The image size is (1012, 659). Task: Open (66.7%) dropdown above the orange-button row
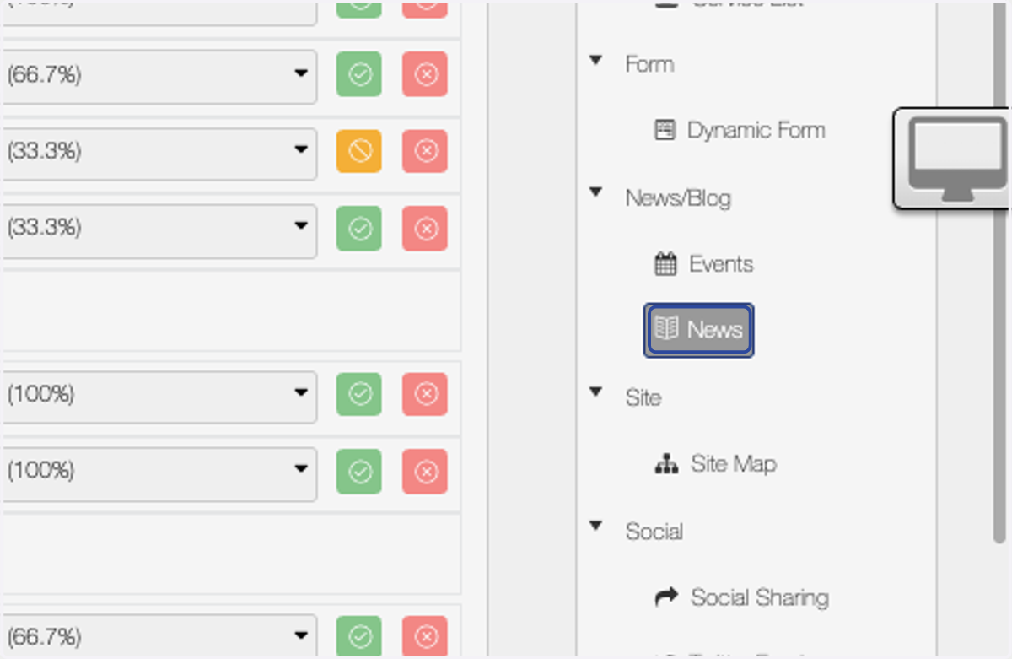(x=159, y=76)
